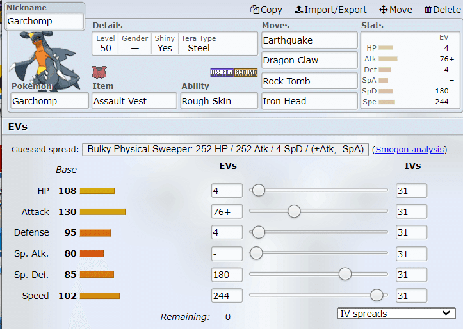The image size is (463, 329).
Task: Select the Dragon Claw move field
Action: click(309, 60)
